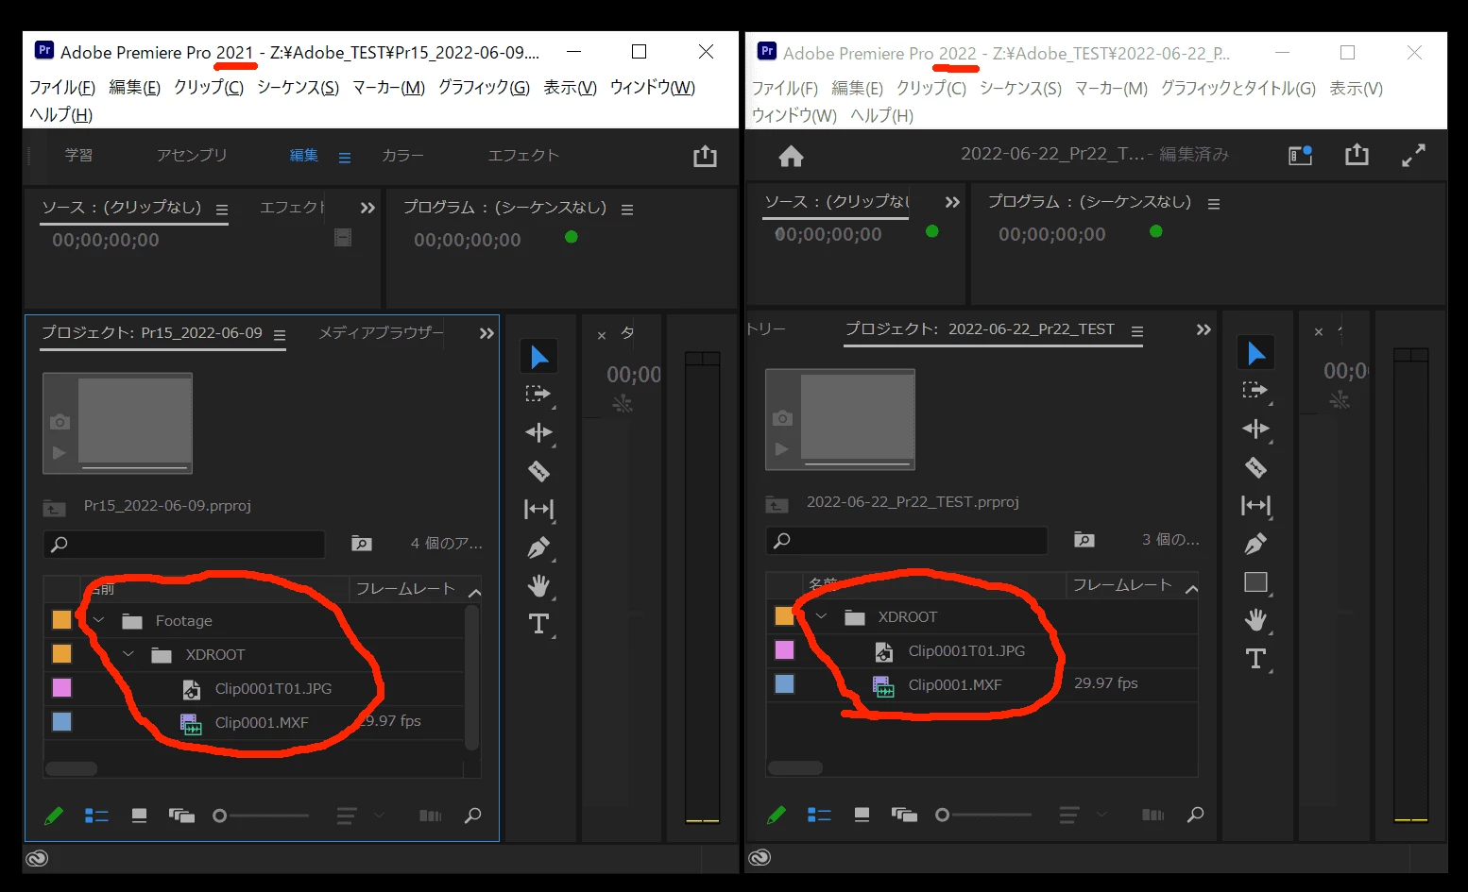Open the 2022 project panel menu beside 2022-06-22_Pr22_TEST
Viewport: 1468px width, 892px height.
coord(1137,331)
